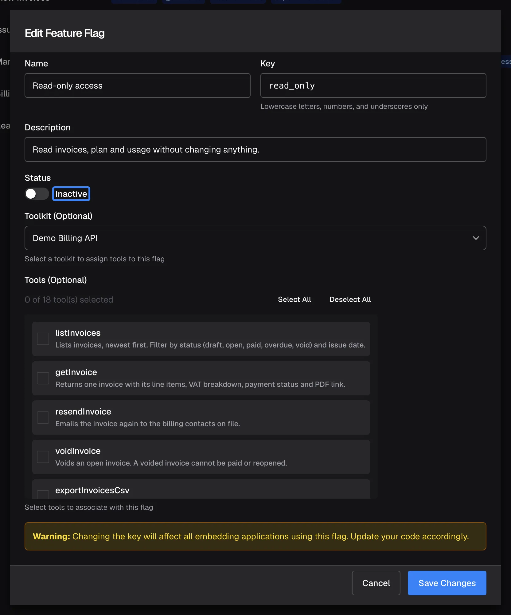Click the Tools (Optional) label

[56, 280]
